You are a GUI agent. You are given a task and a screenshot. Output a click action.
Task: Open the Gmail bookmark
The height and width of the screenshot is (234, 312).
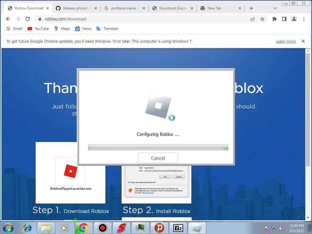(x=14, y=28)
